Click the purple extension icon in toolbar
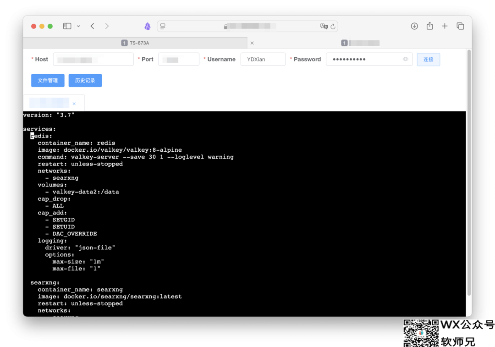Viewport: 495px width, 347px height. (x=148, y=26)
